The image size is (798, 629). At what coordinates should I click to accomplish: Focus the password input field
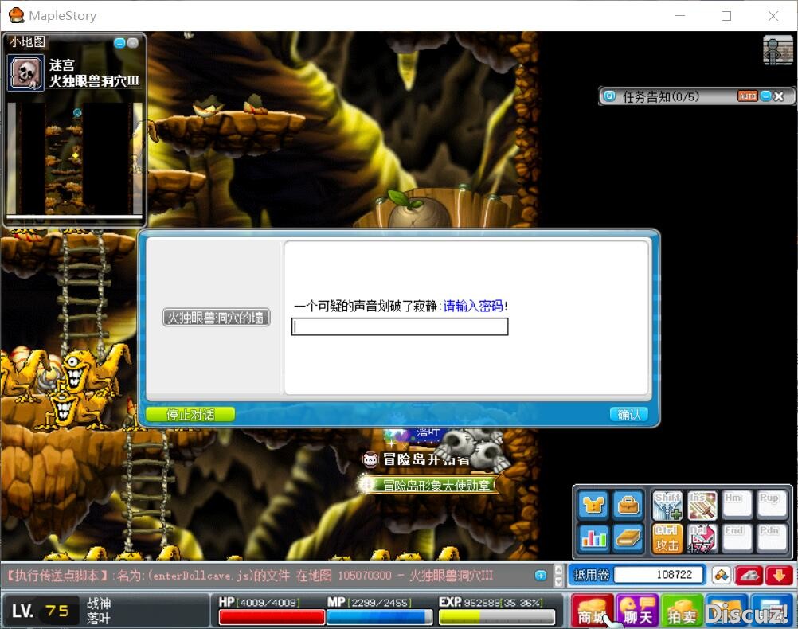pyautogui.click(x=400, y=326)
